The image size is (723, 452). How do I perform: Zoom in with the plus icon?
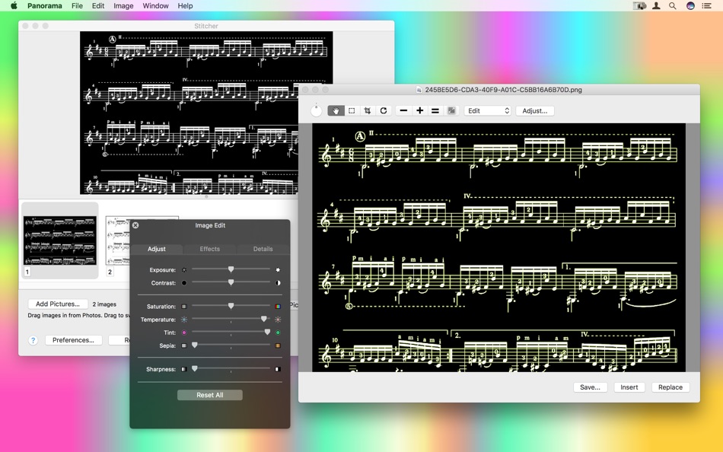click(x=419, y=110)
